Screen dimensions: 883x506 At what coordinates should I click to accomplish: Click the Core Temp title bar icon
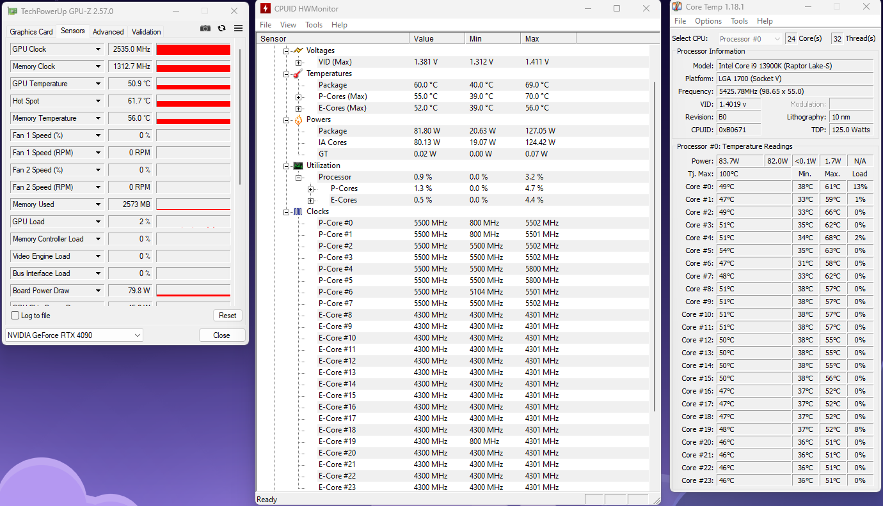click(677, 6)
